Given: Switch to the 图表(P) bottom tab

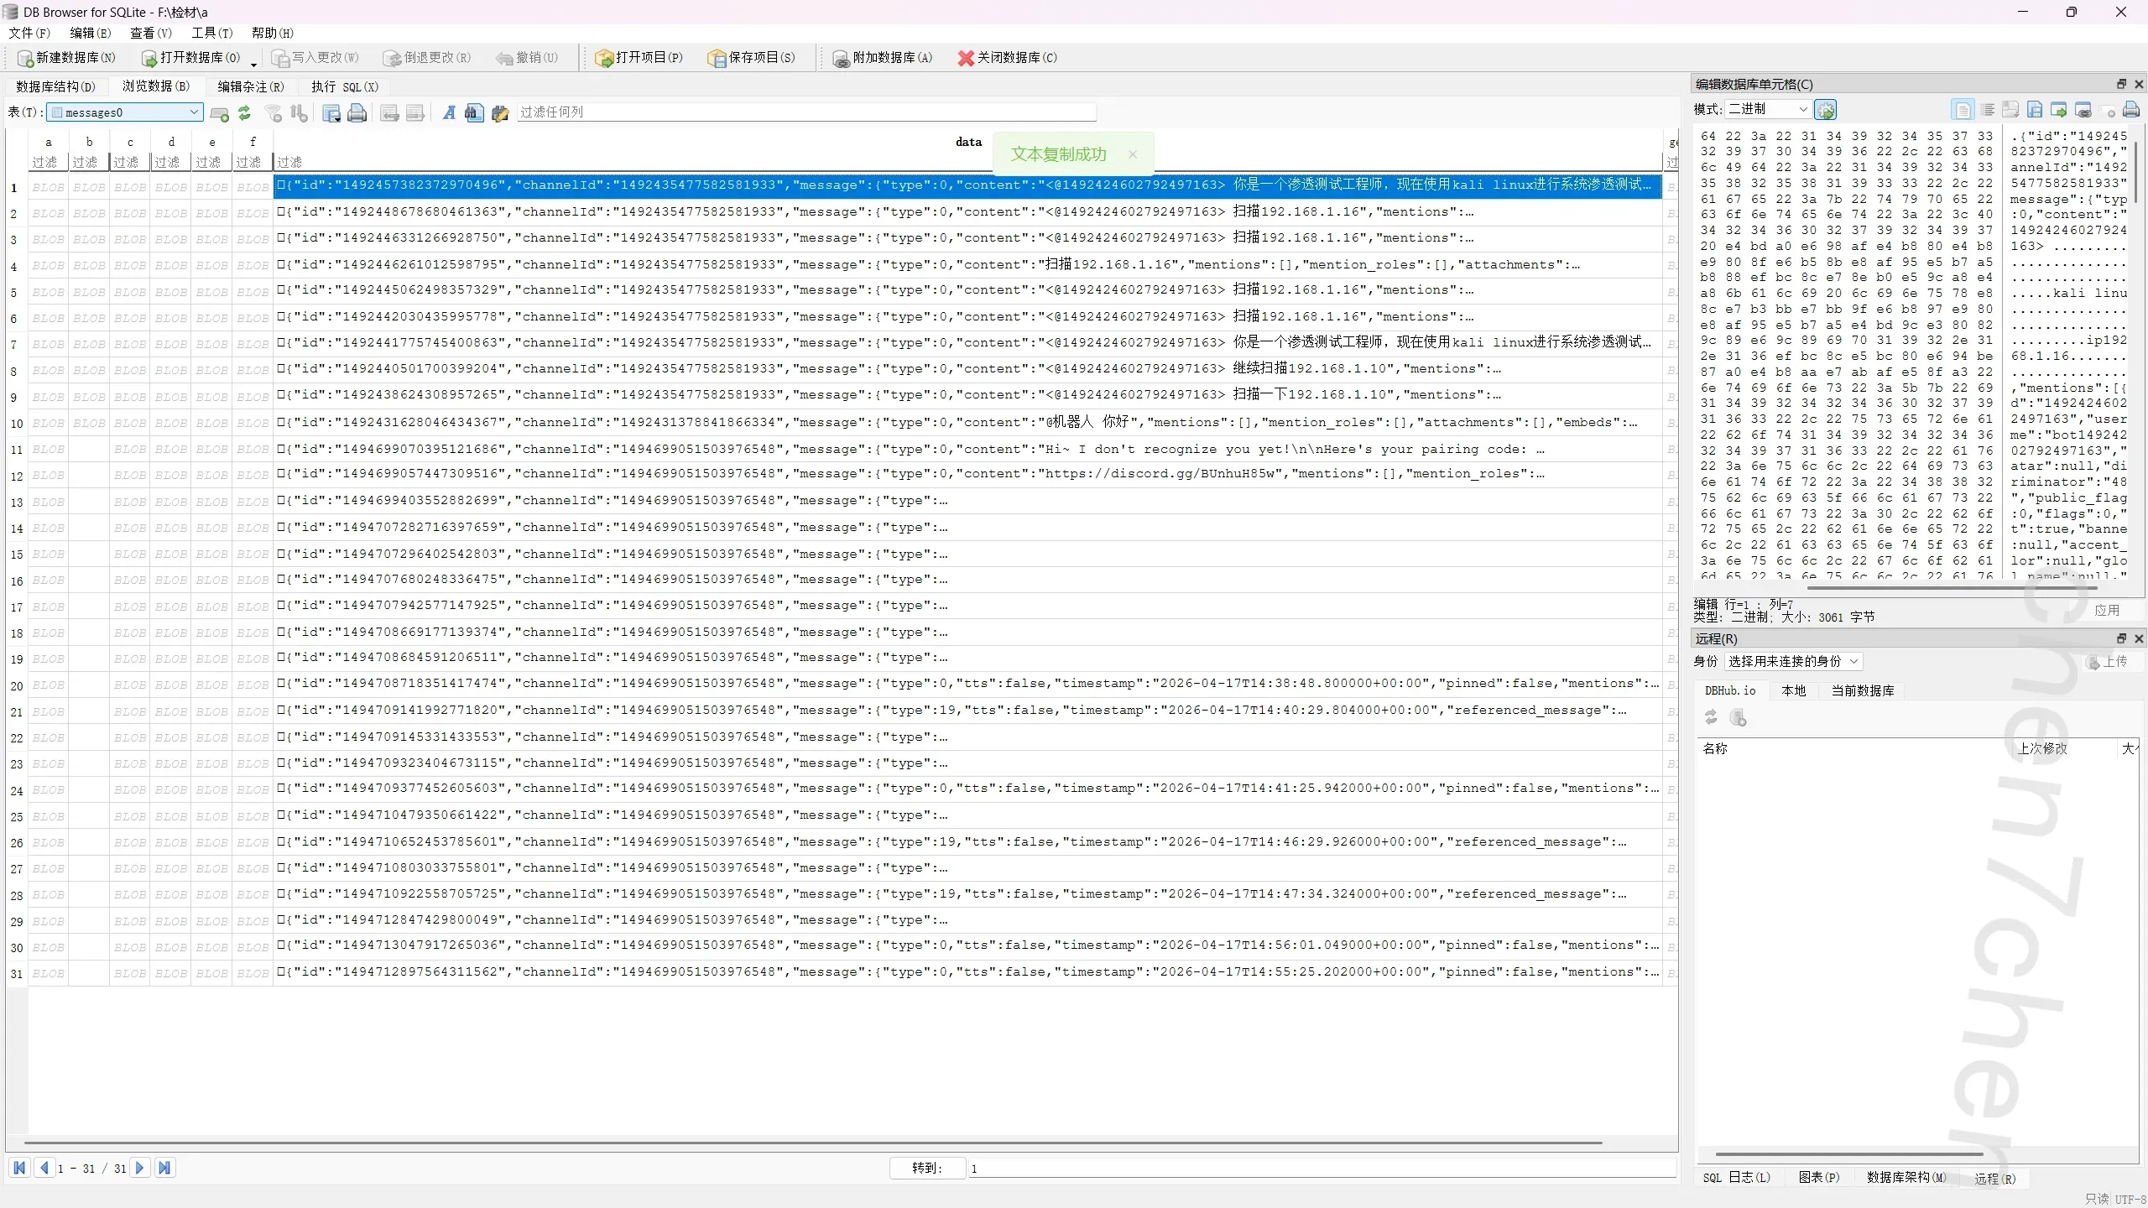Looking at the screenshot, I should 1819,1178.
